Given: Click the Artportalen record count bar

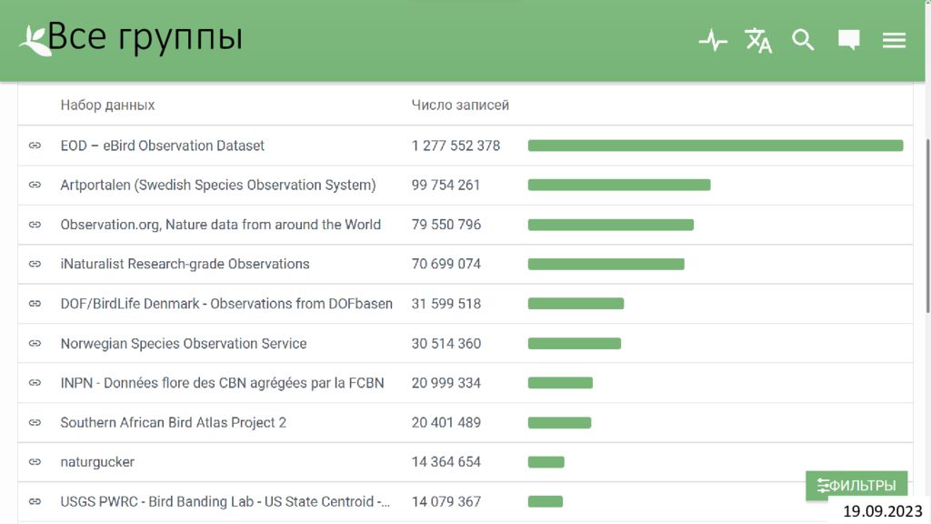Looking at the screenshot, I should [618, 185].
